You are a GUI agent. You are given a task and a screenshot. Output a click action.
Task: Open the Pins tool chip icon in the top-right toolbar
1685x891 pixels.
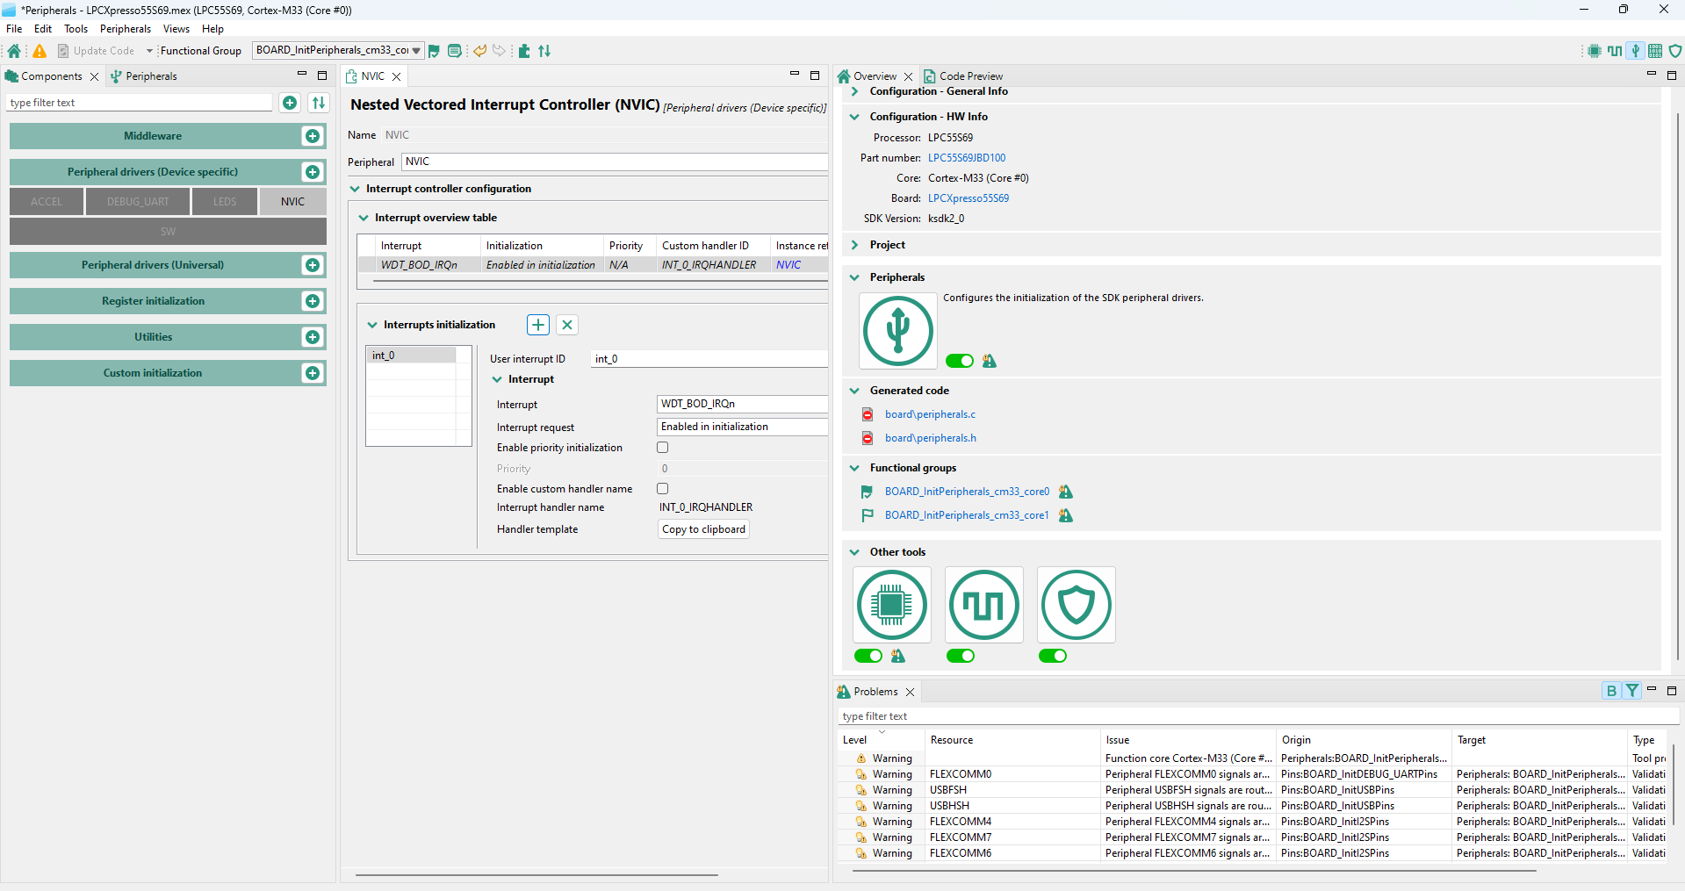(1595, 51)
